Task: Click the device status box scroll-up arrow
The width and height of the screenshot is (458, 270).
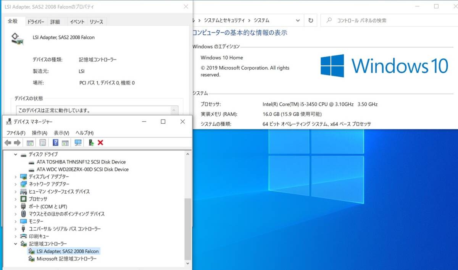Action: 174,110
